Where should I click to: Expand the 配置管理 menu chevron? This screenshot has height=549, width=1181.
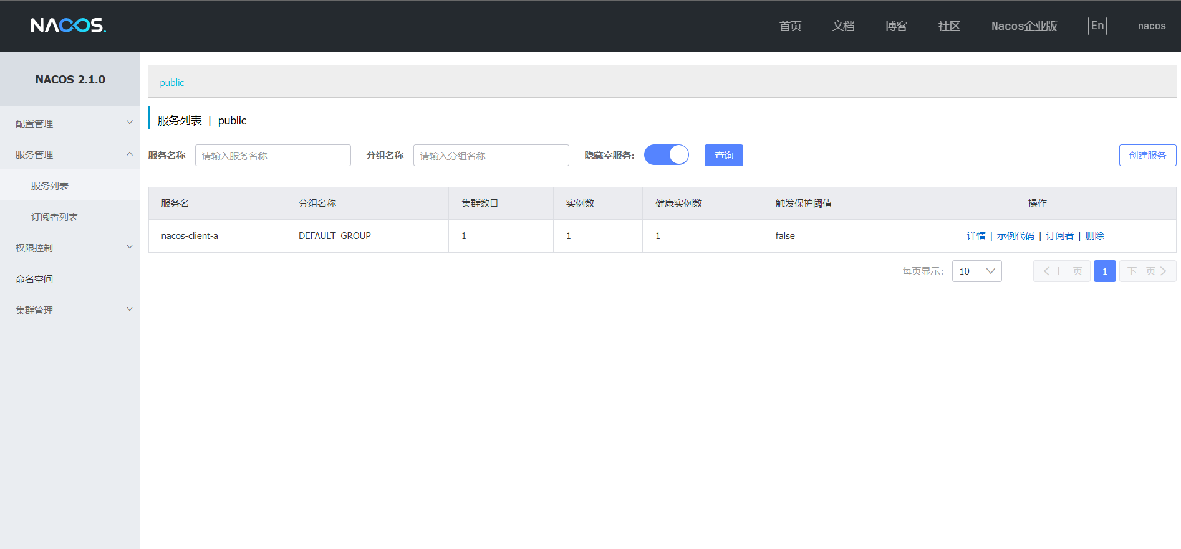130,123
